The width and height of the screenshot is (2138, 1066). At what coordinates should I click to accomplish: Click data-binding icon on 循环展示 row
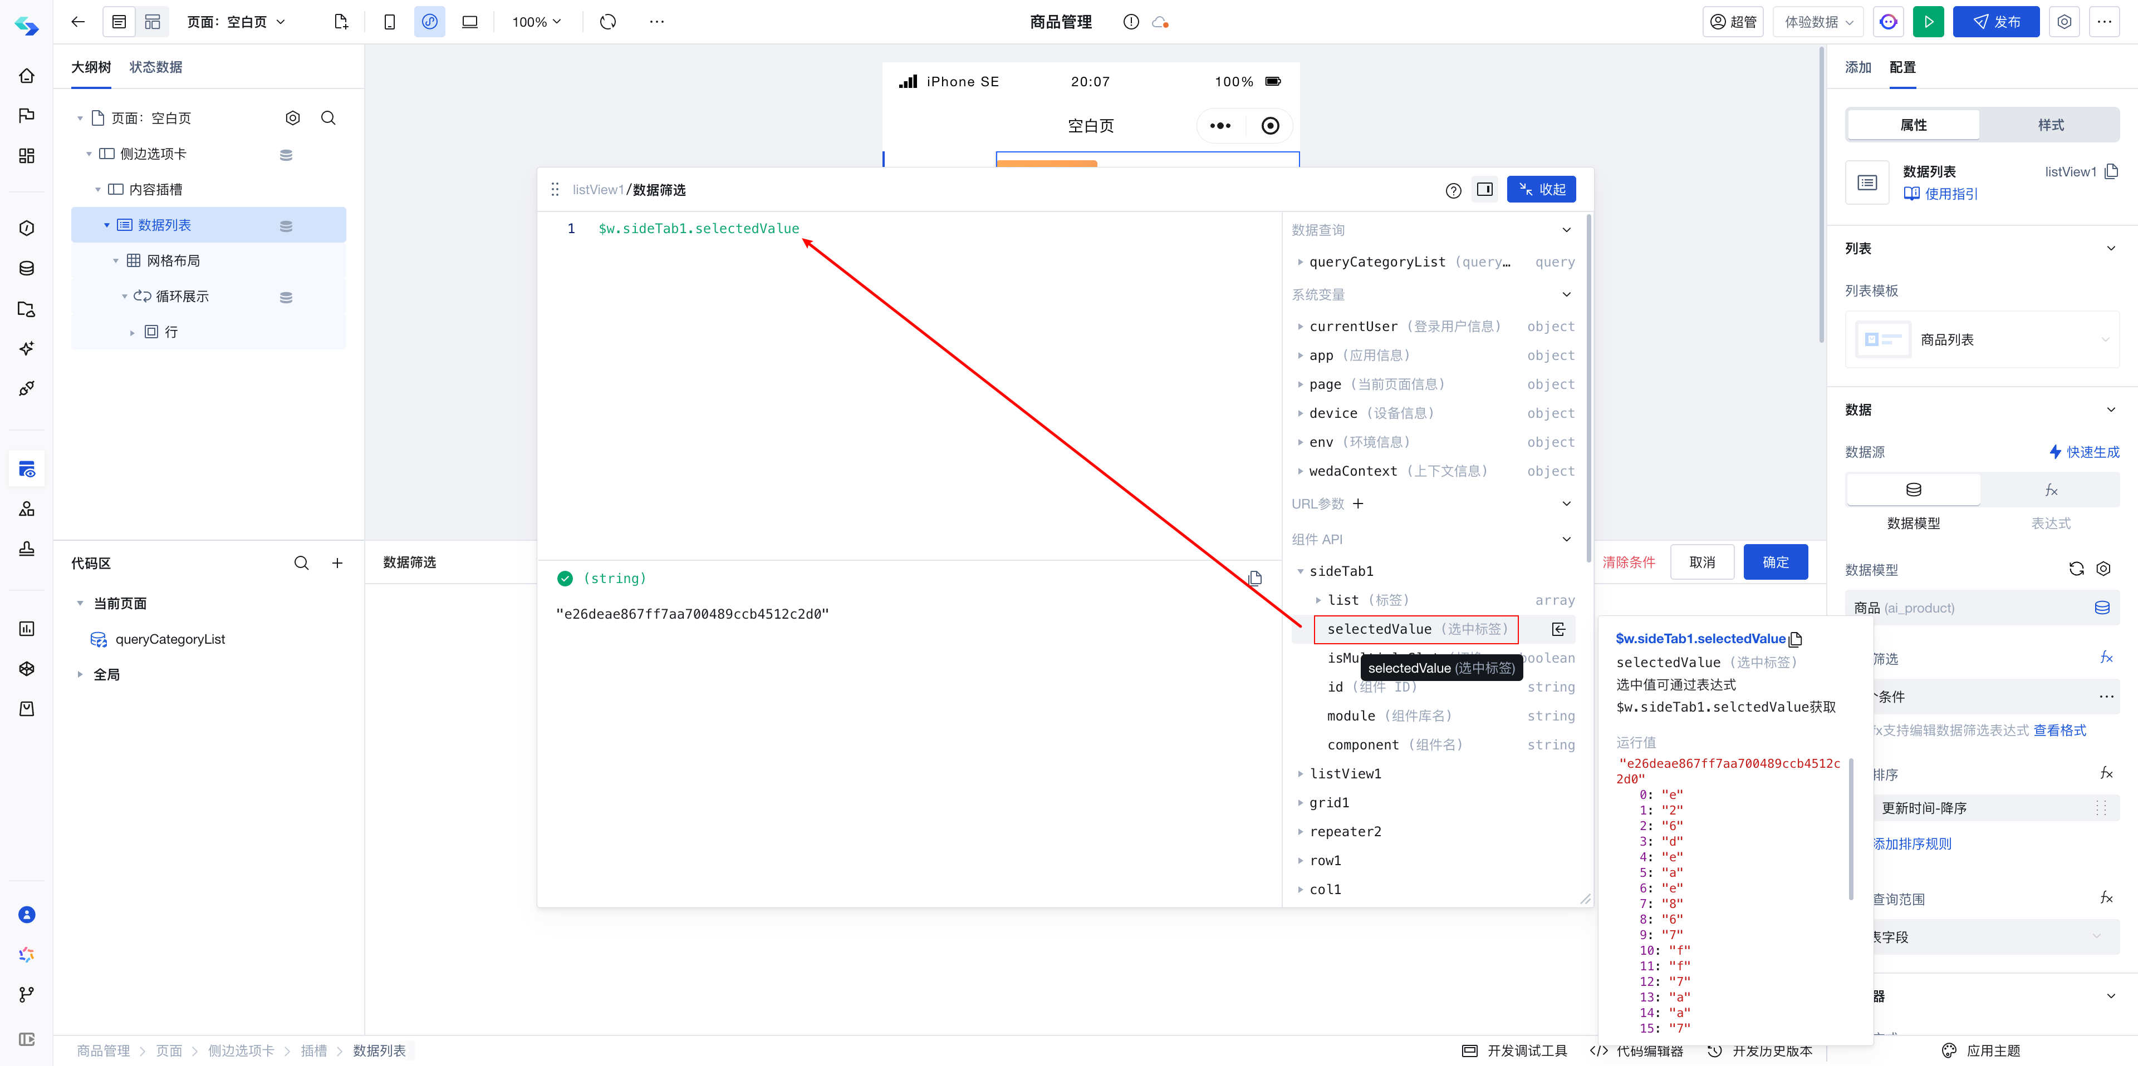pos(286,297)
